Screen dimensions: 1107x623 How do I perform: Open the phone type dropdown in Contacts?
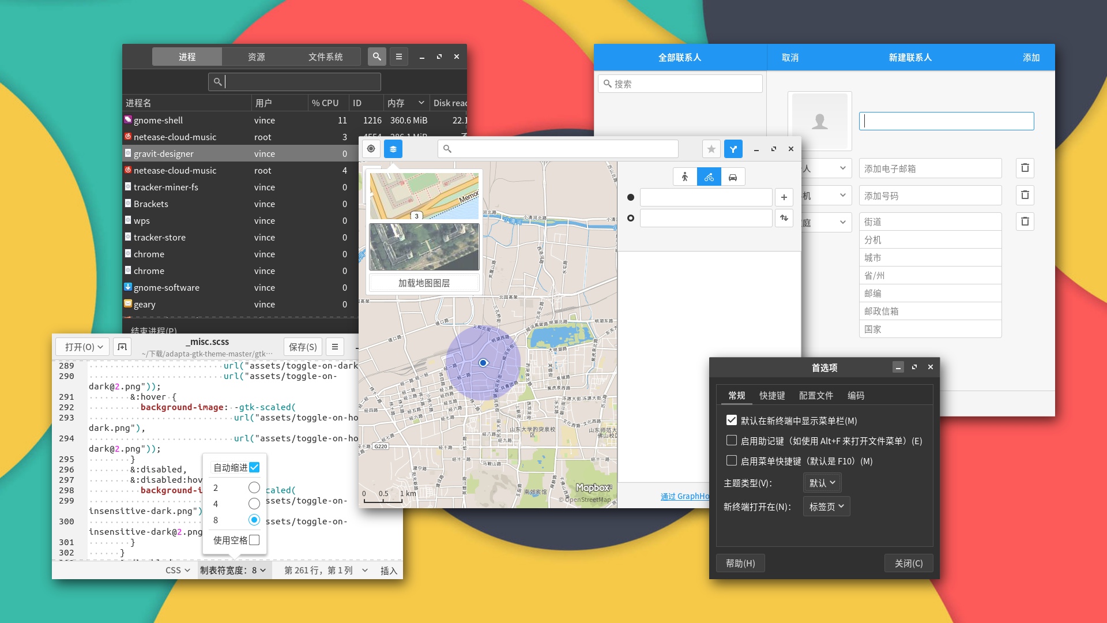(826, 196)
